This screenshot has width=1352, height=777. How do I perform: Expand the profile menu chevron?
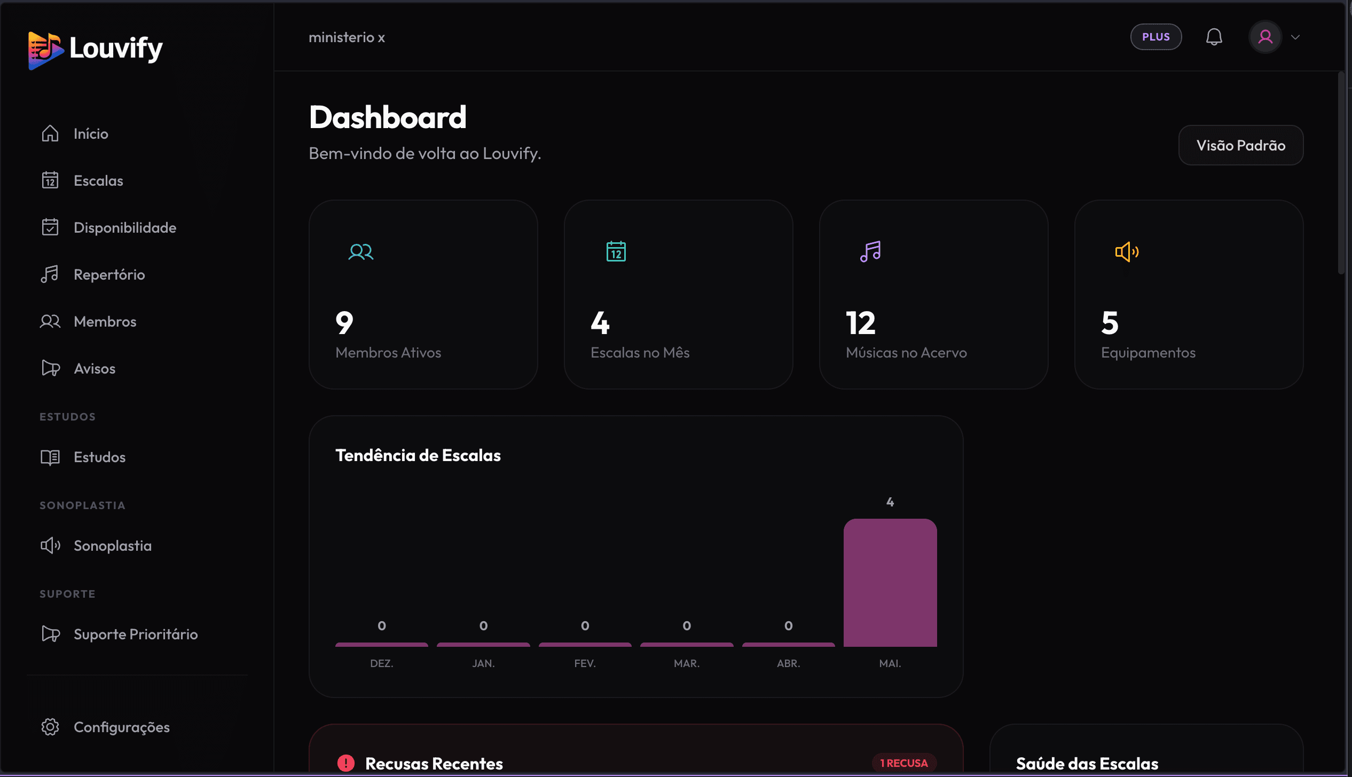(x=1295, y=37)
